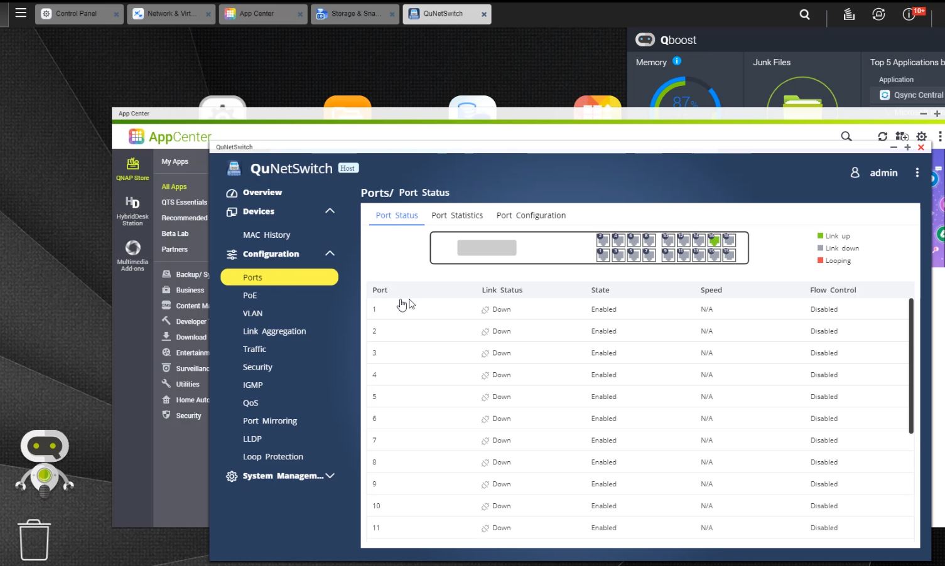Click the port table vertical scrollbar

[911, 366]
